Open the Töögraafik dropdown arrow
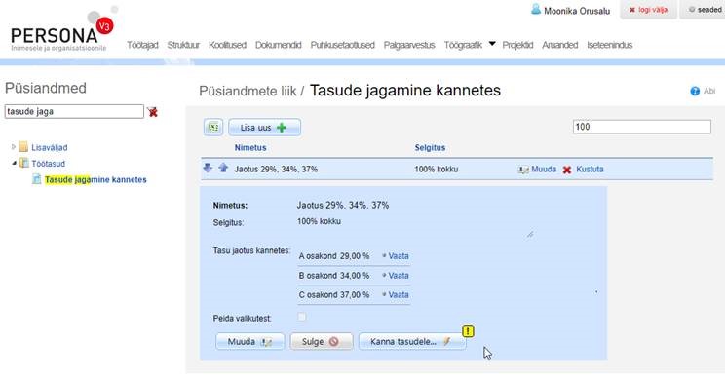Viewport: 725px width, 380px height. [492, 44]
